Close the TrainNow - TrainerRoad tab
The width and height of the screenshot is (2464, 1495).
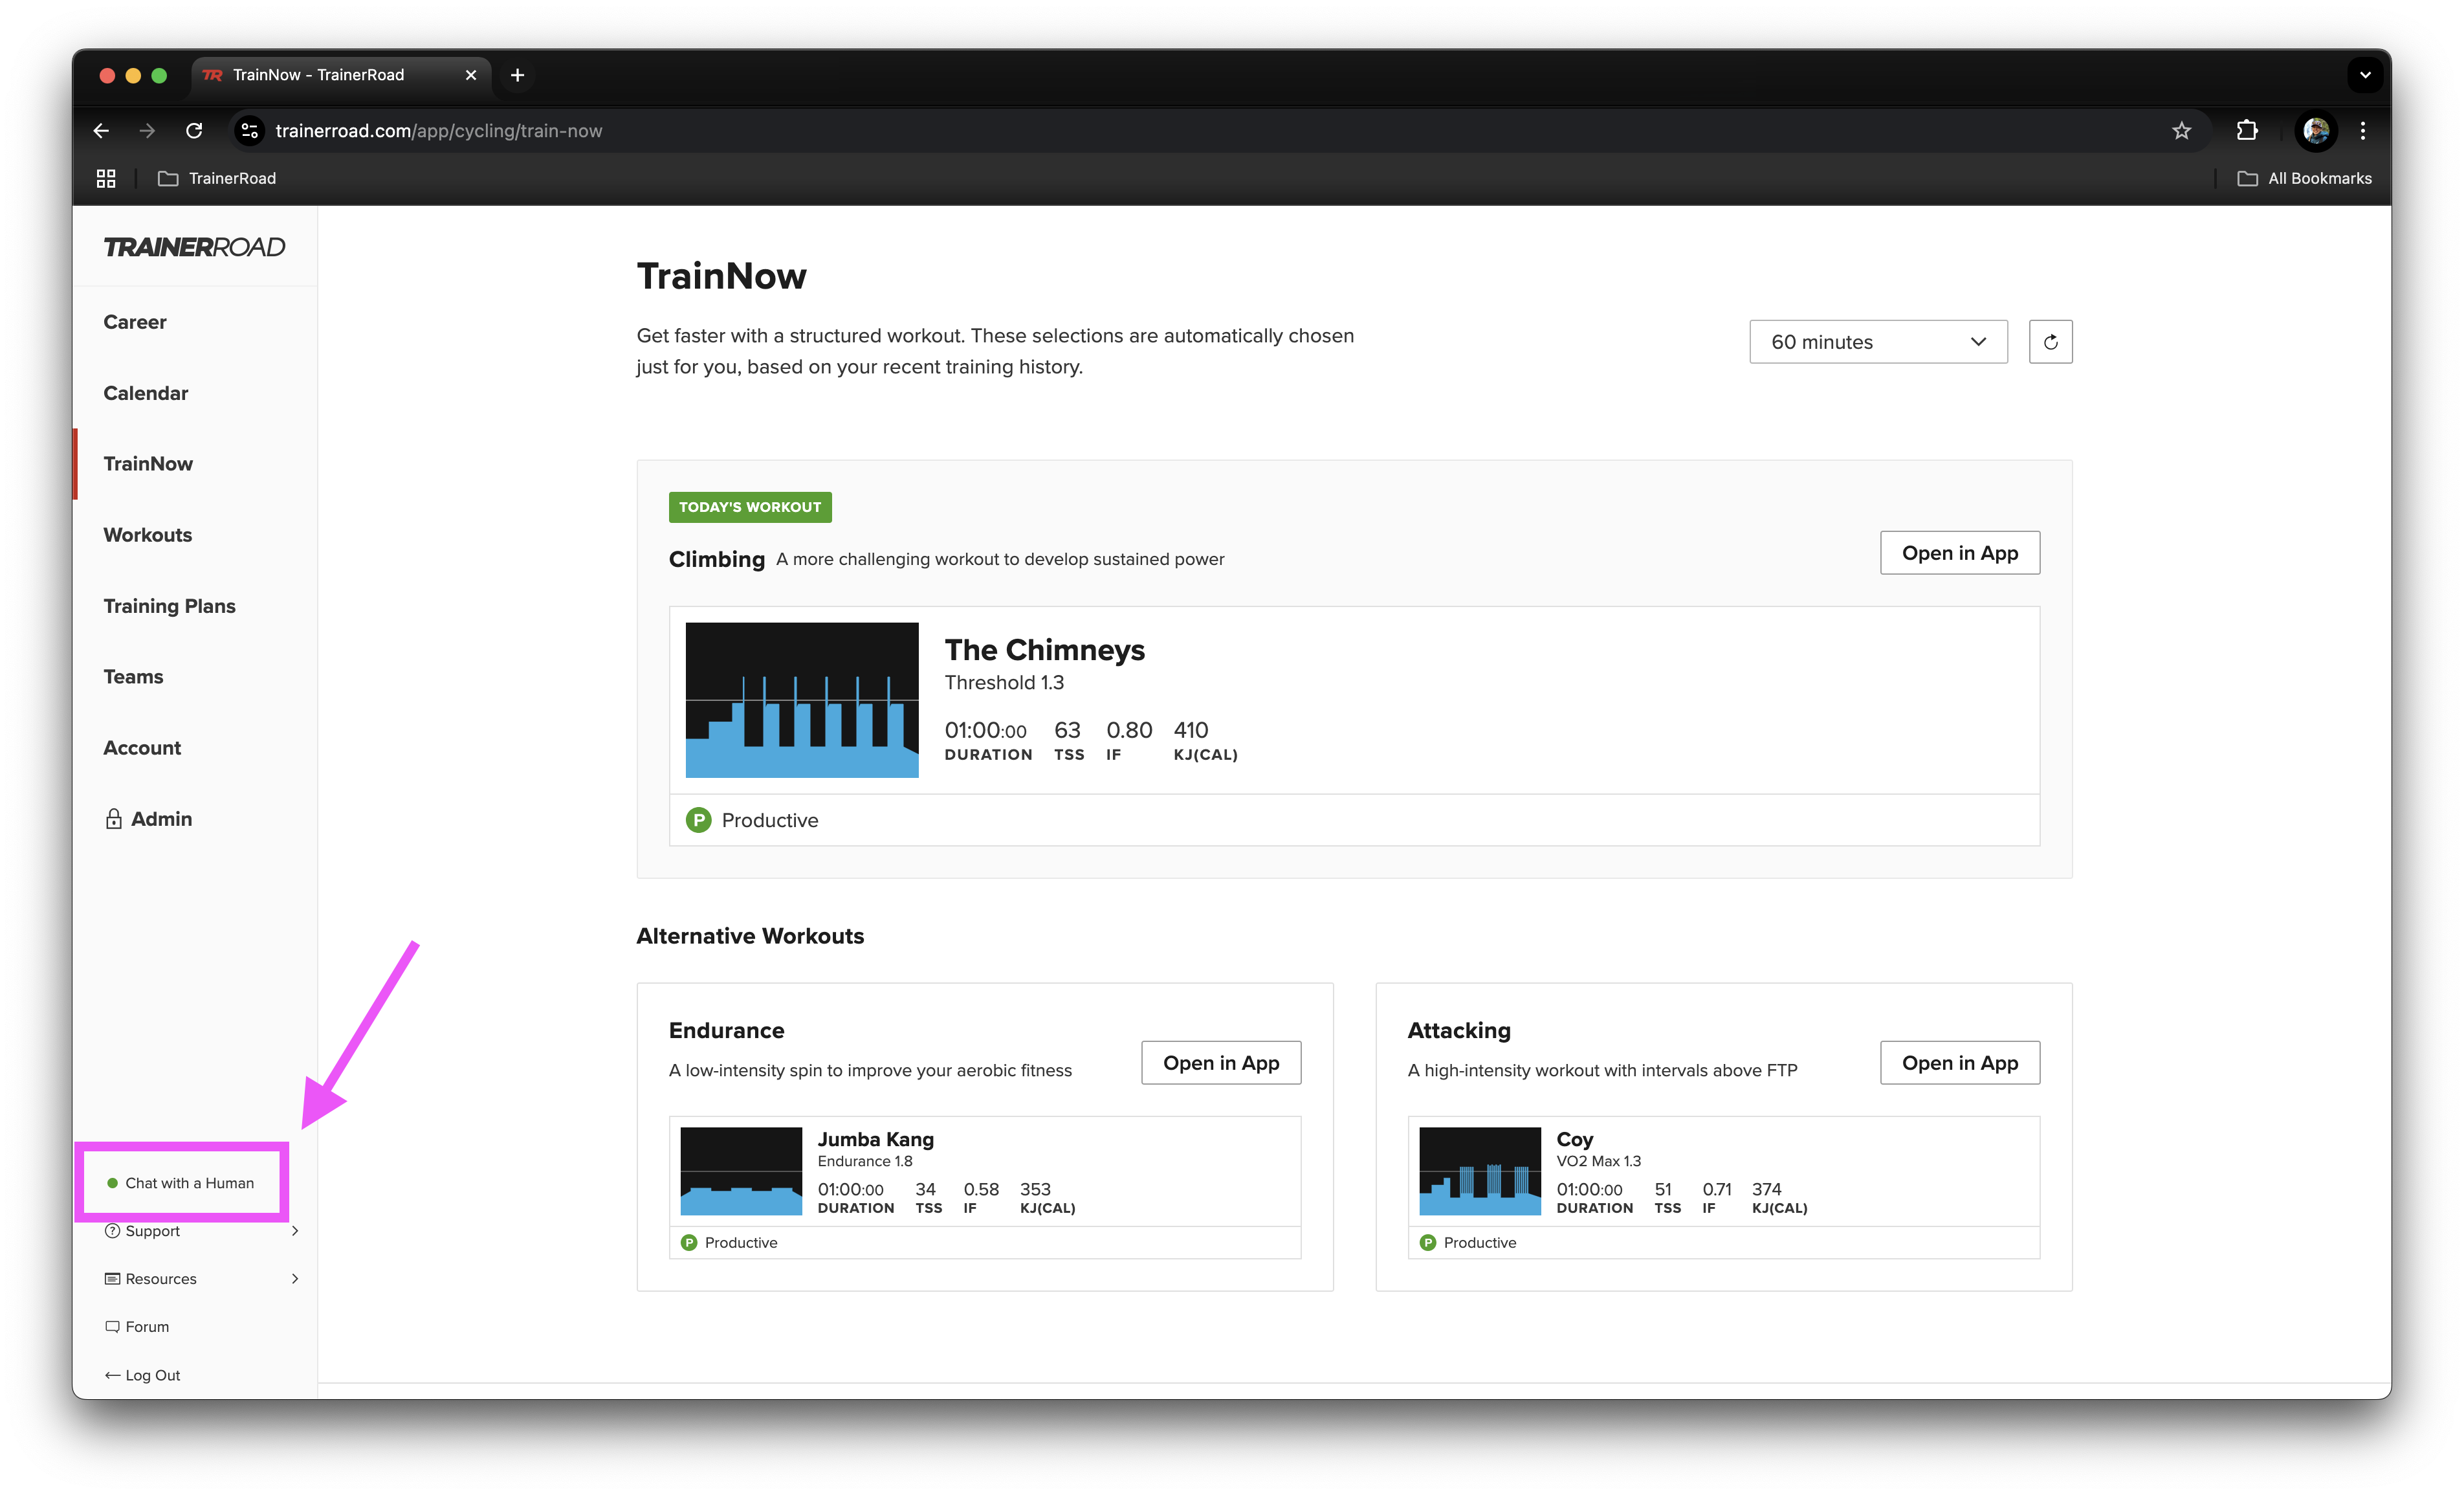471,75
